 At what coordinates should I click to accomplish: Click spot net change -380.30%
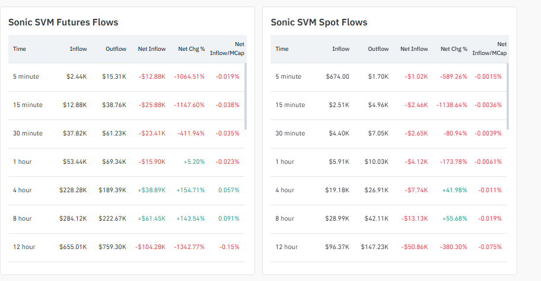pos(453,247)
